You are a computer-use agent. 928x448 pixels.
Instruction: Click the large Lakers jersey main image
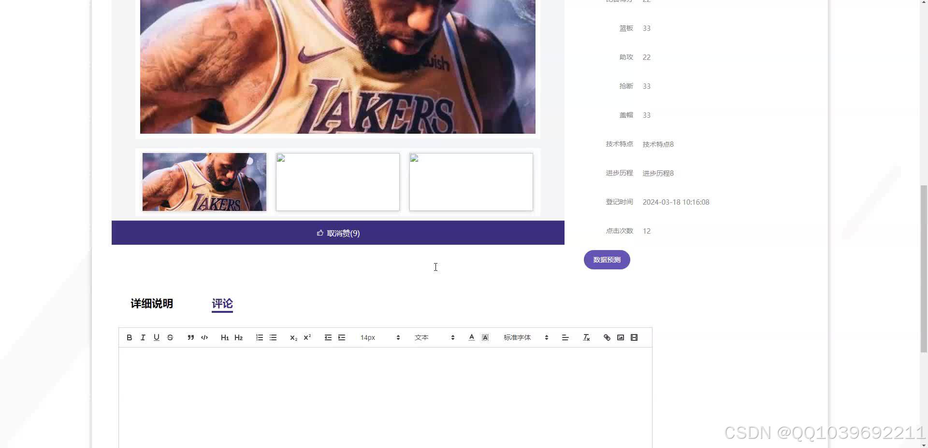point(338,67)
